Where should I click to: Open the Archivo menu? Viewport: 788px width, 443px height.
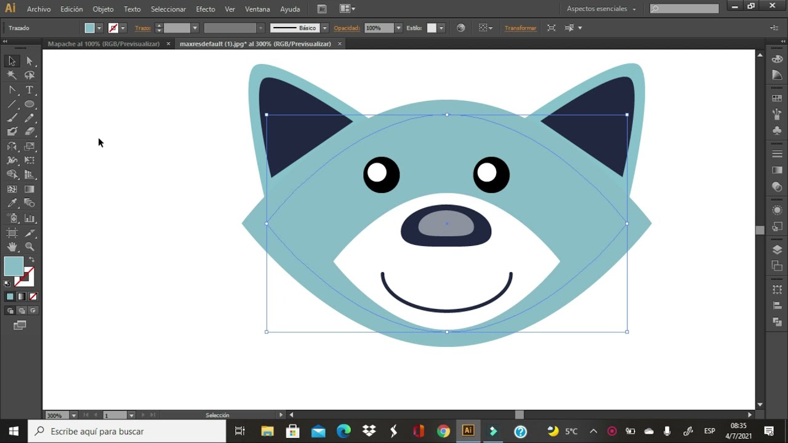(x=39, y=9)
